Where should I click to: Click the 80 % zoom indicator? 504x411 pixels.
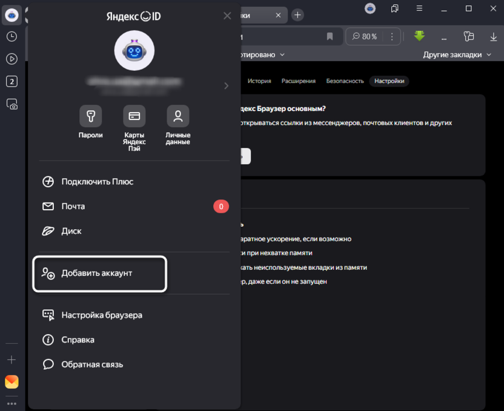pos(365,36)
